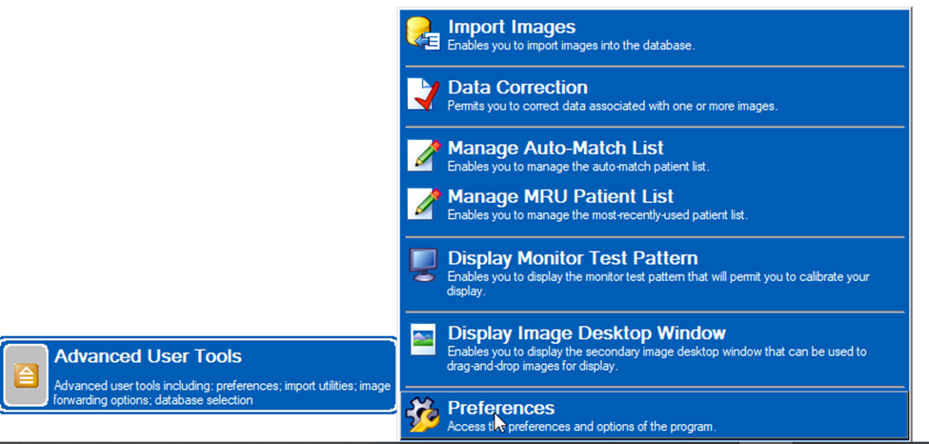The image size is (929, 444).
Task: Select the Manage Auto-Match List pencil icon
Action: (424, 155)
